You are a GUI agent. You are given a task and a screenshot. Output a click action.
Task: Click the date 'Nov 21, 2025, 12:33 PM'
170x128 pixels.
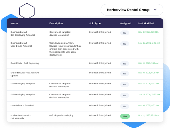[x=149, y=32]
